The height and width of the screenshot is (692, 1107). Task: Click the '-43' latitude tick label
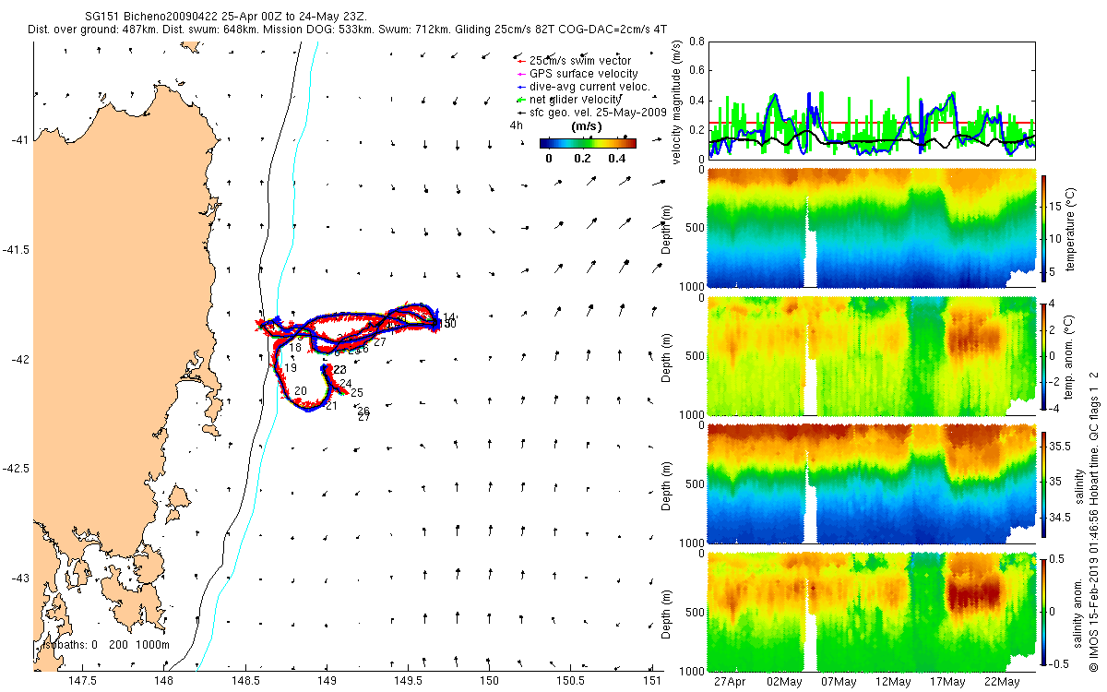point(18,579)
